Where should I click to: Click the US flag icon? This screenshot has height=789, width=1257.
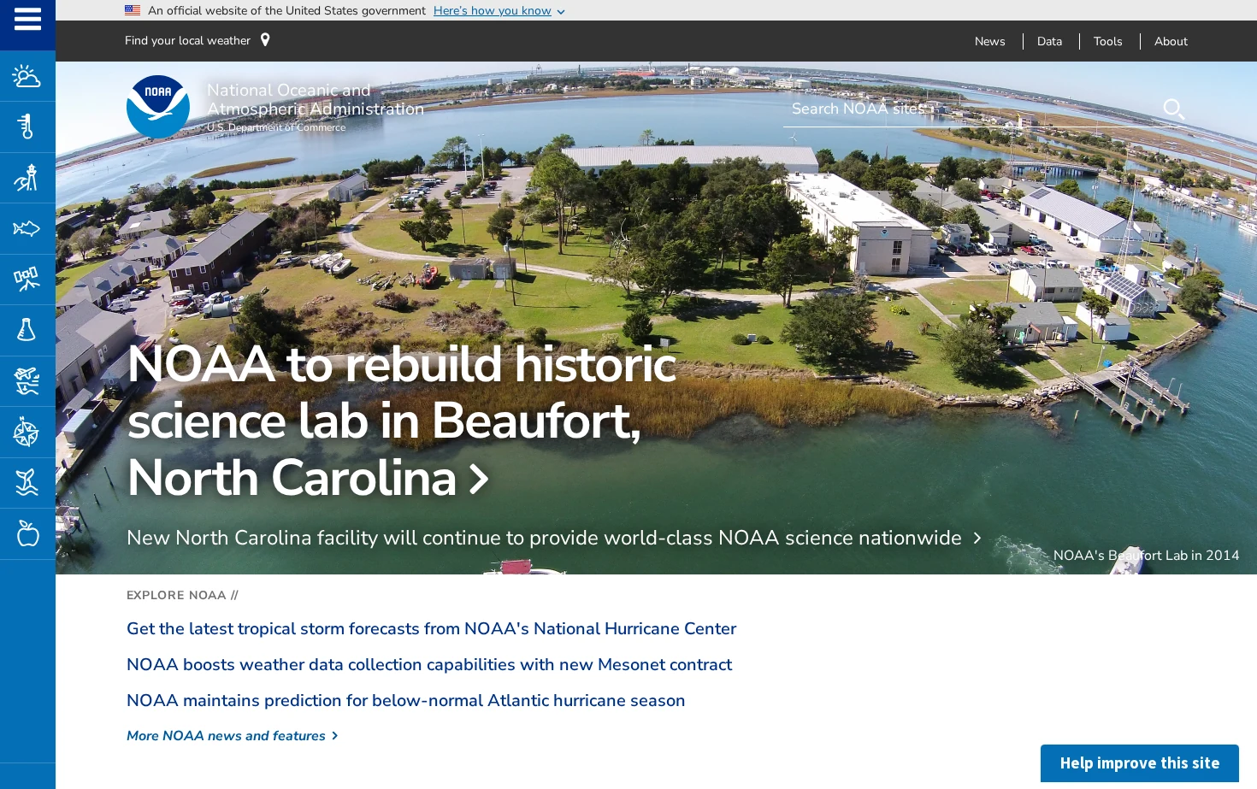133,10
